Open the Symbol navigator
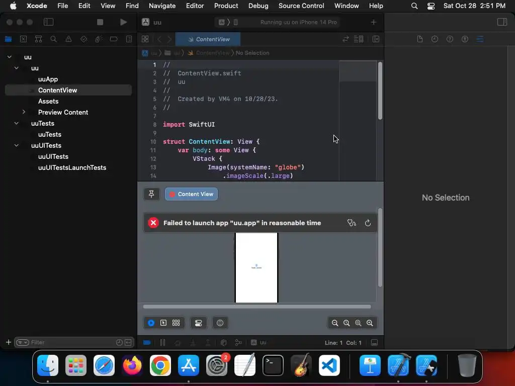The height and width of the screenshot is (386, 515). coord(38,39)
